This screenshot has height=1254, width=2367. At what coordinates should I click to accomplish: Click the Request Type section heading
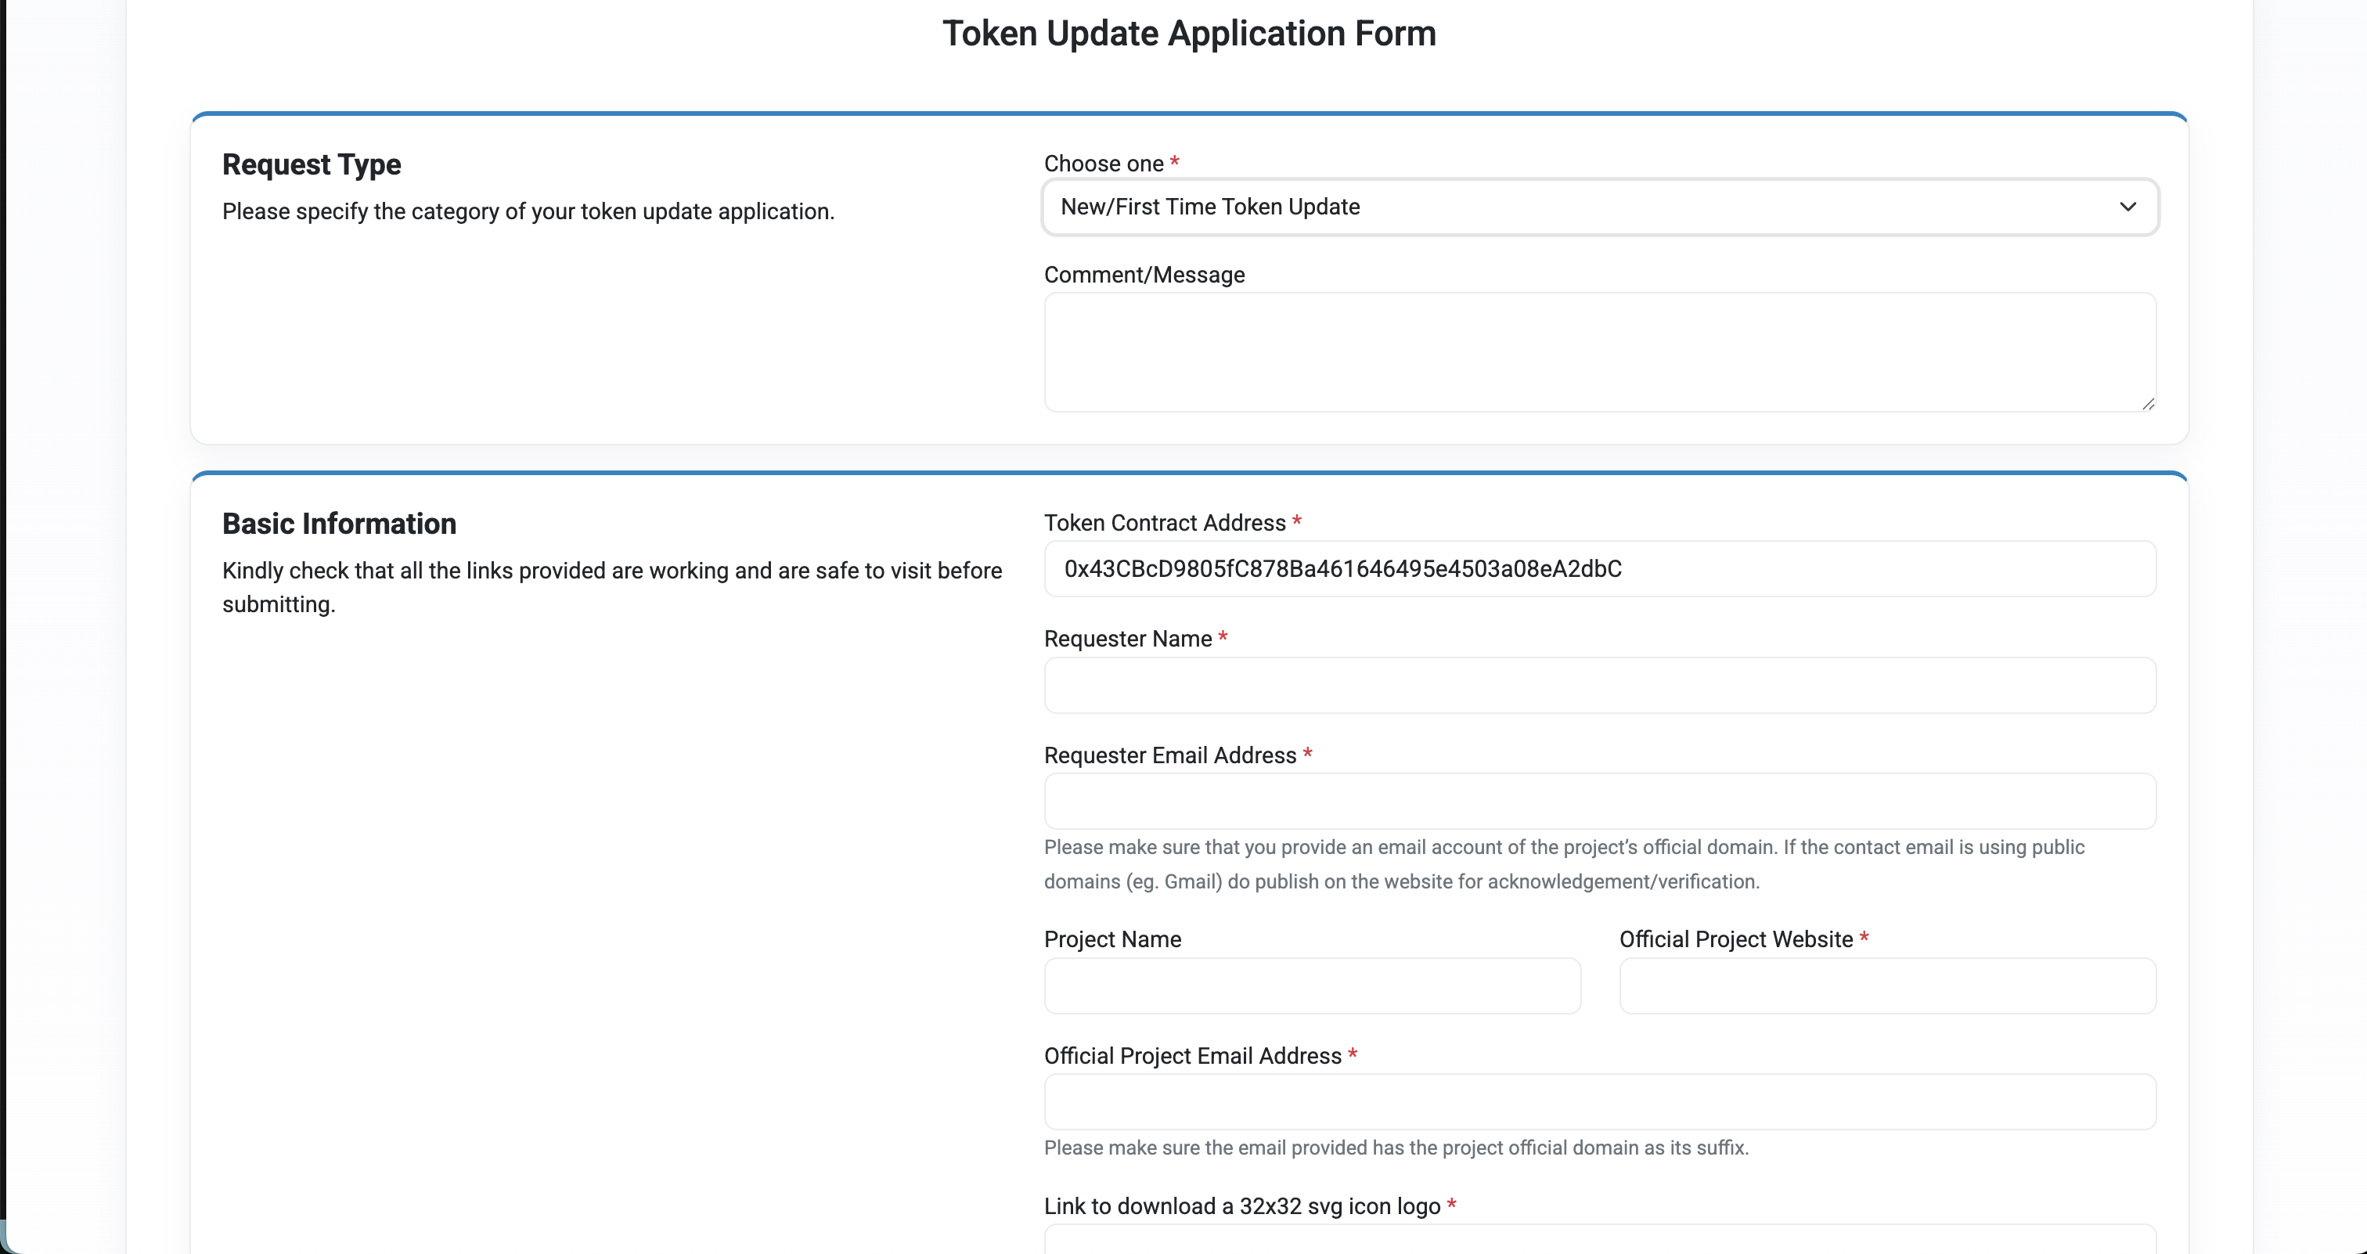tap(311, 165)
